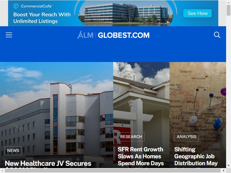The width and height of the screenshot is (231, 173).
Task: Open the hamburger navigation menu
Action: [x=9, y=35]
